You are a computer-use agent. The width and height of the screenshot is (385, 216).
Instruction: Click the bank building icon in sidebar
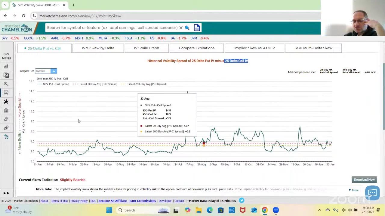[6, 110]
